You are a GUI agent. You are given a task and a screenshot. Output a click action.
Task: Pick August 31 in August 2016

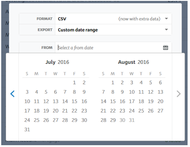pos(132,120)
